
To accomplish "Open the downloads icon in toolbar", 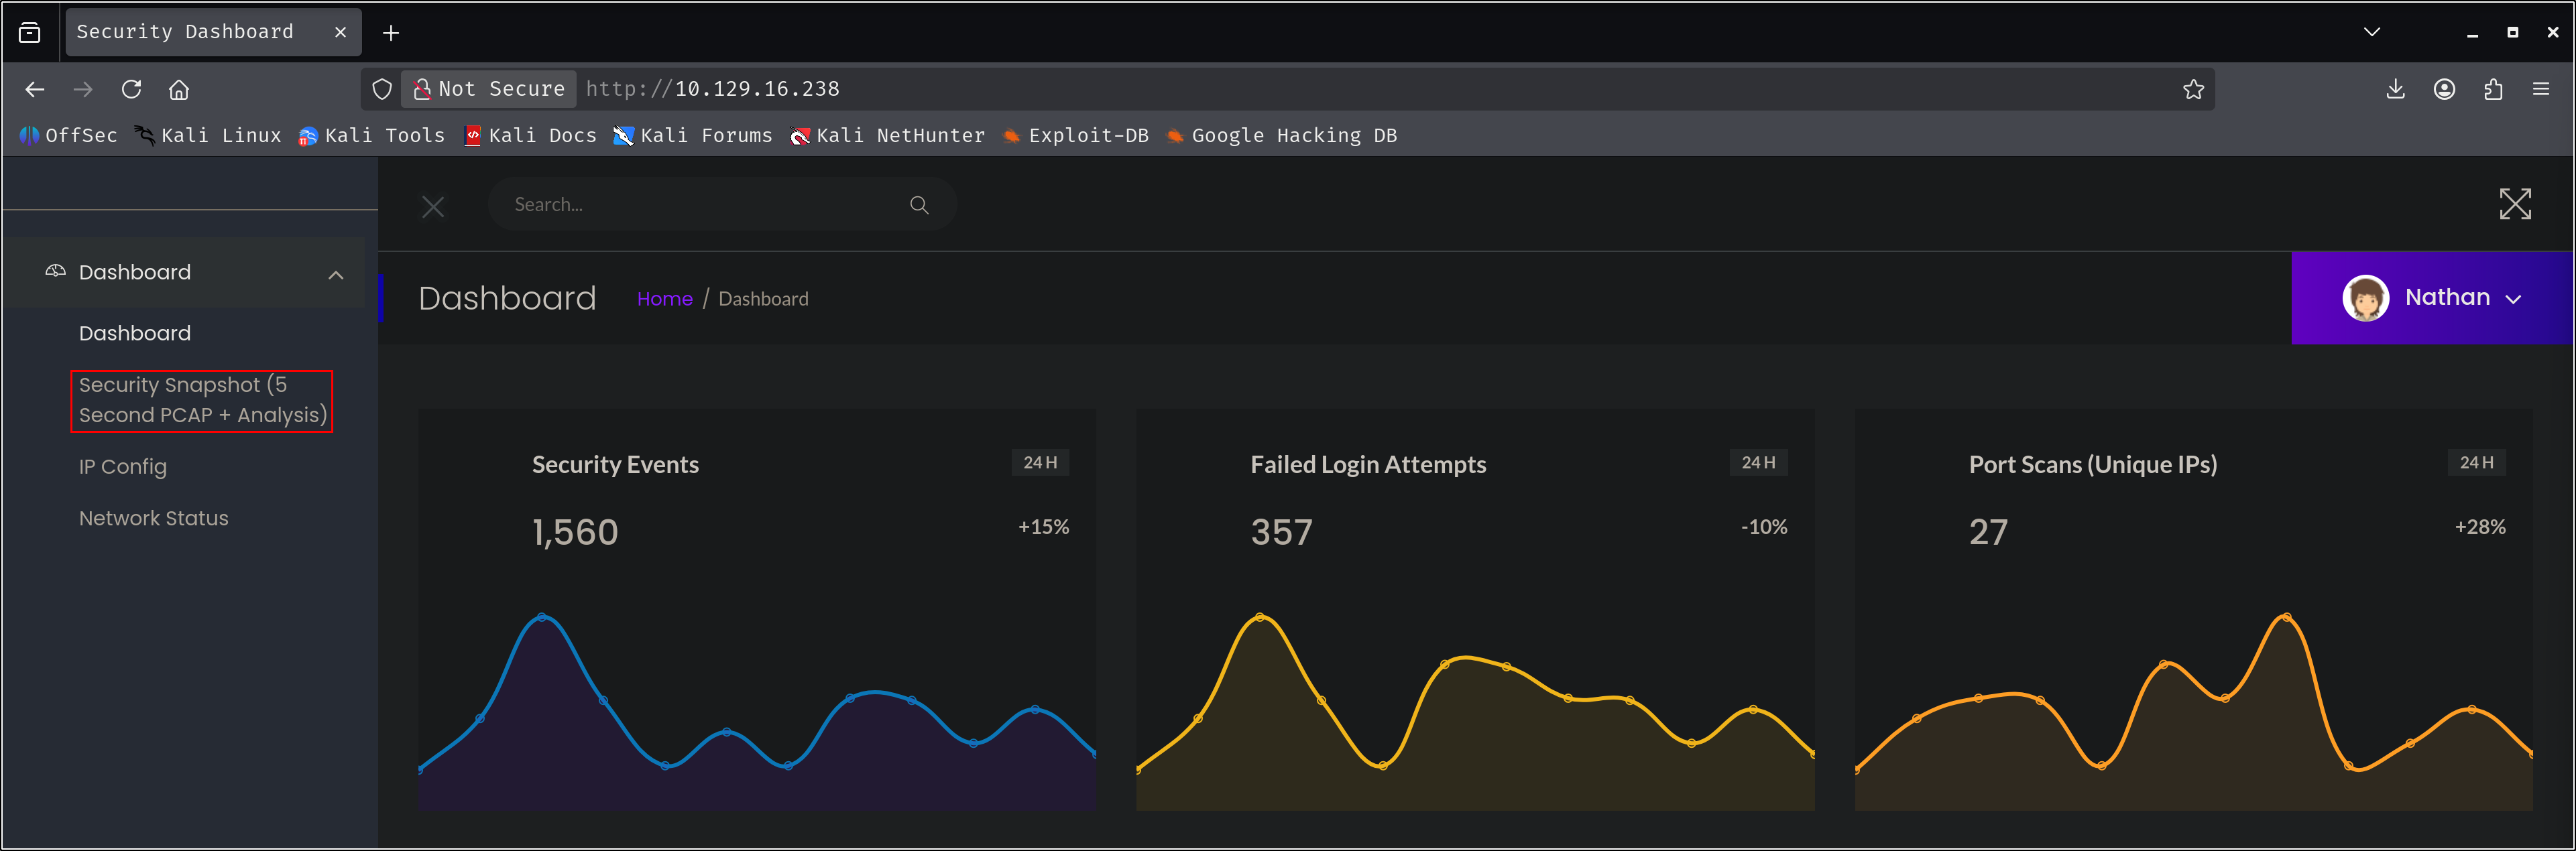I will click(x=2395, y=89).
